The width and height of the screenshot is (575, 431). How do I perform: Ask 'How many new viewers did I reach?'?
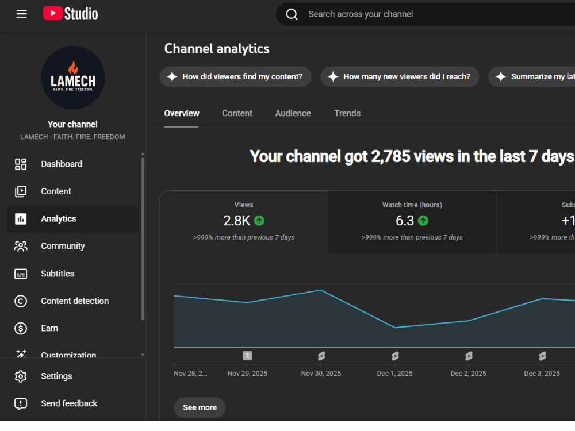point(400,76)
